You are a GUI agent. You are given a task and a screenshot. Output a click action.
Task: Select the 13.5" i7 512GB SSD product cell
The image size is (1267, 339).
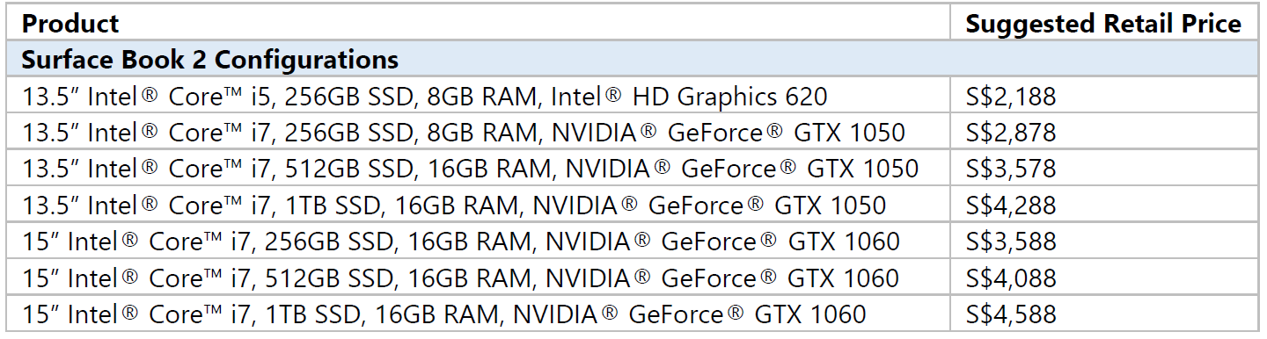[478, 169]
